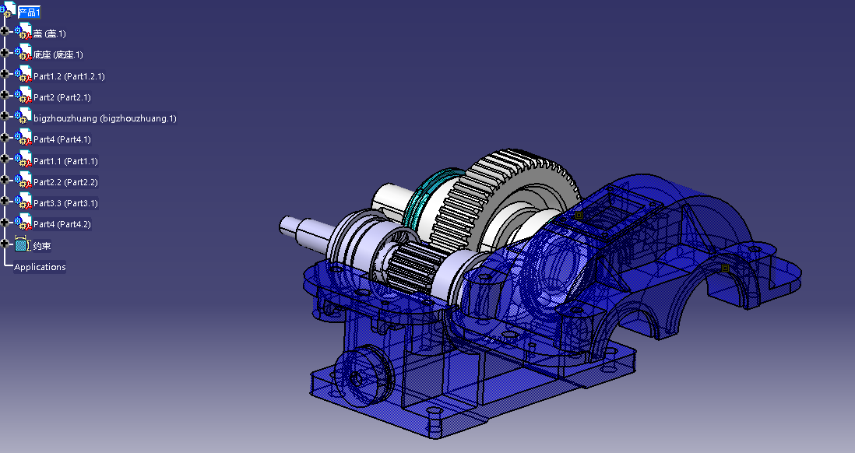Click the bigzhouzhuang component icon
Image resolution: width=855 pixels, height=453 pixels.
point(23,117)
